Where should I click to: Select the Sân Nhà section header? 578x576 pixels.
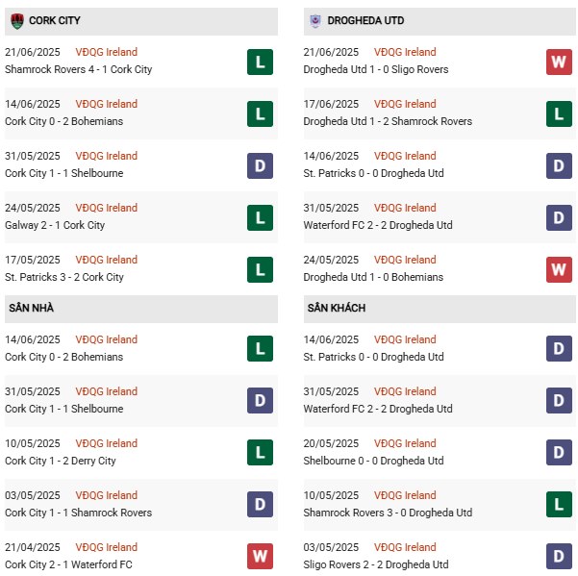click(141, 308)
